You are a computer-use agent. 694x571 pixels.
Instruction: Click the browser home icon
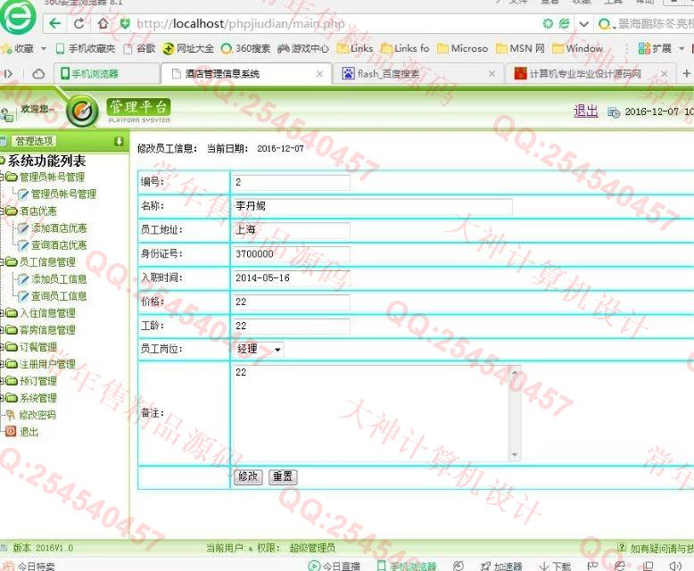[103, 23]
